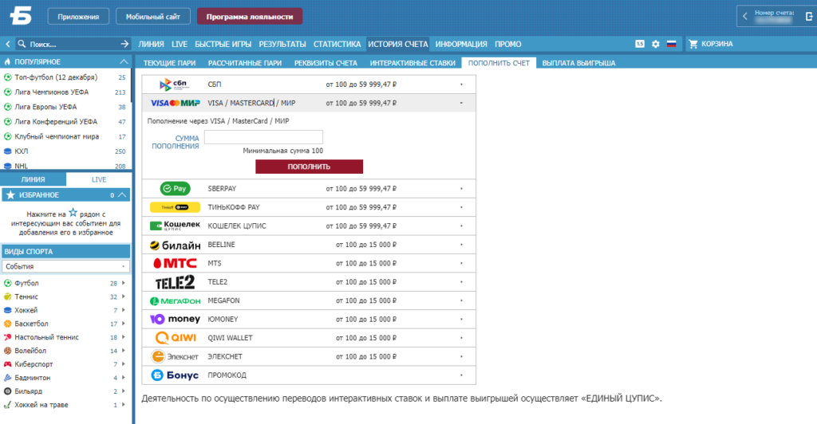Select the Волейбол sport row
The height and width of the screenshot is (424, 817).
[65, 351]
